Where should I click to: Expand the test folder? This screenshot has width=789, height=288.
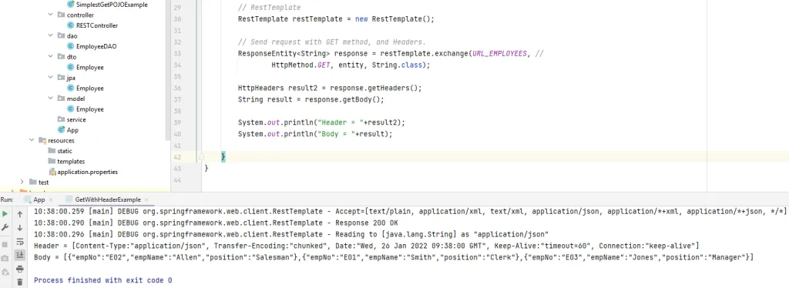coord(22,182)
